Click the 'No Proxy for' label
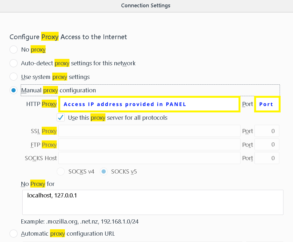Viewport: 293px width, 242px height. (38, 184)
